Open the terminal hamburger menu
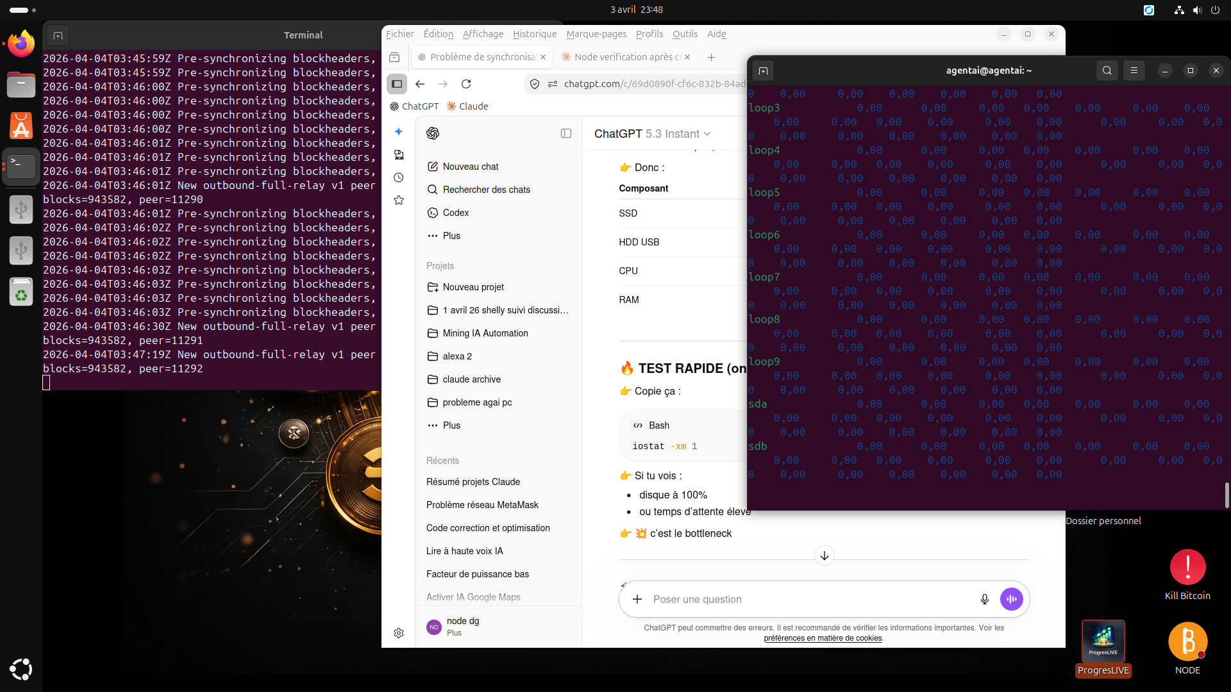The height and width of the screenshot is (692, 1231). point(1134,70)
